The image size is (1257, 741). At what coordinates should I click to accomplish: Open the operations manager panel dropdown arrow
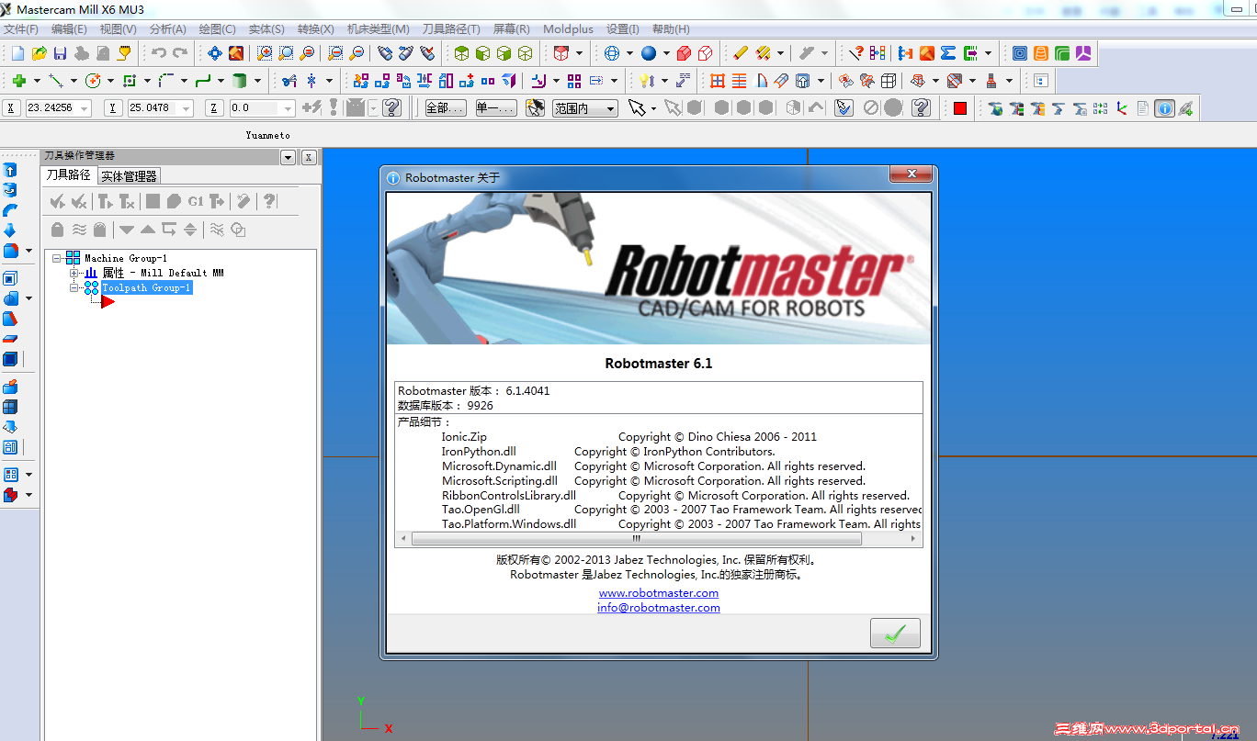point(289,157)
